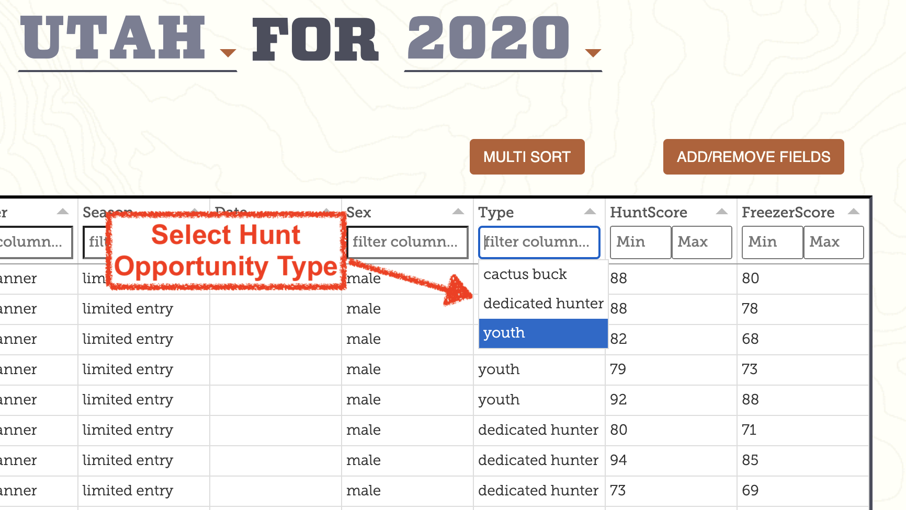Click the Type column header label
The image size is (906, 510).
[x=496, y=213]
